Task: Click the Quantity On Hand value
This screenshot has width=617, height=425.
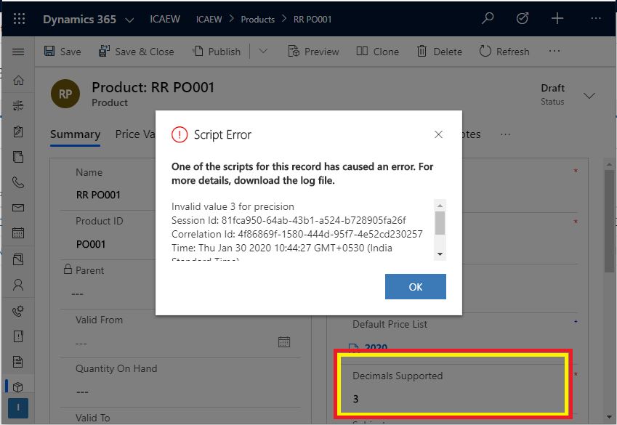Action: (x=82, y=392)
